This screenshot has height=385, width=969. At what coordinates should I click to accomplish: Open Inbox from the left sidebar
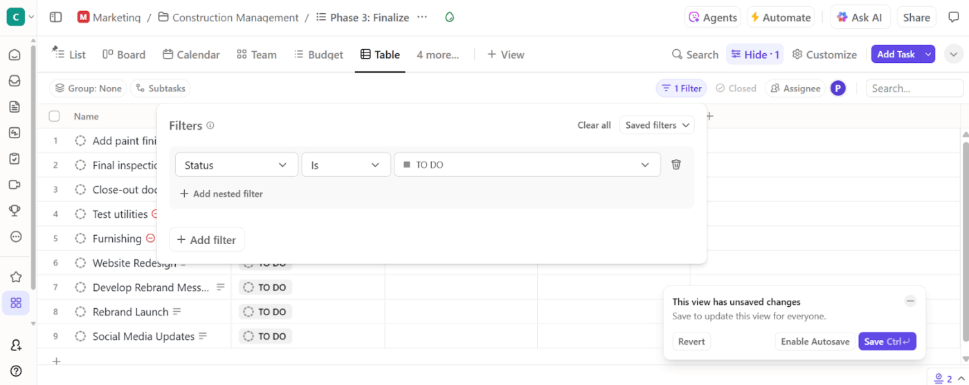[x=15, y=81]
